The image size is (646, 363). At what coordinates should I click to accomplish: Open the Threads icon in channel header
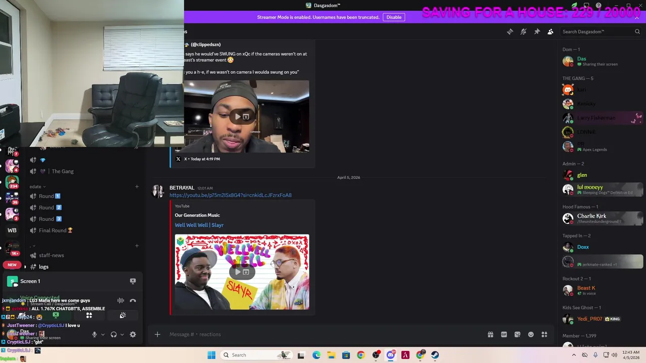pos(510,32)
